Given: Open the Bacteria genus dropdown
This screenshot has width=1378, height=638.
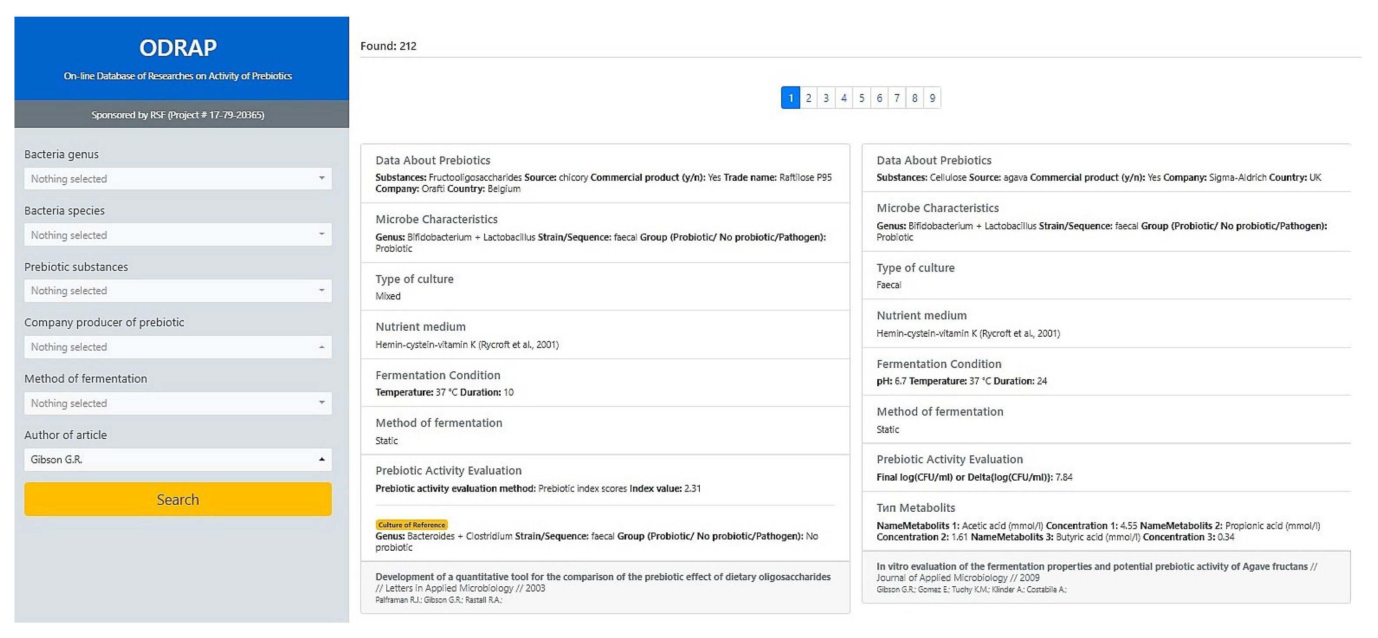Looking at the screenshot, I should pos(178,178).
